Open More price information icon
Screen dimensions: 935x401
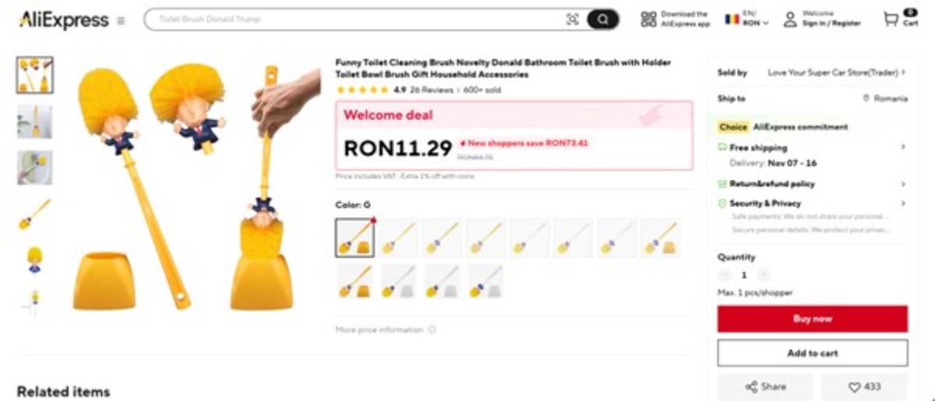432,330
